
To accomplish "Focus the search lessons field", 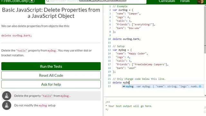I will 96,1.
